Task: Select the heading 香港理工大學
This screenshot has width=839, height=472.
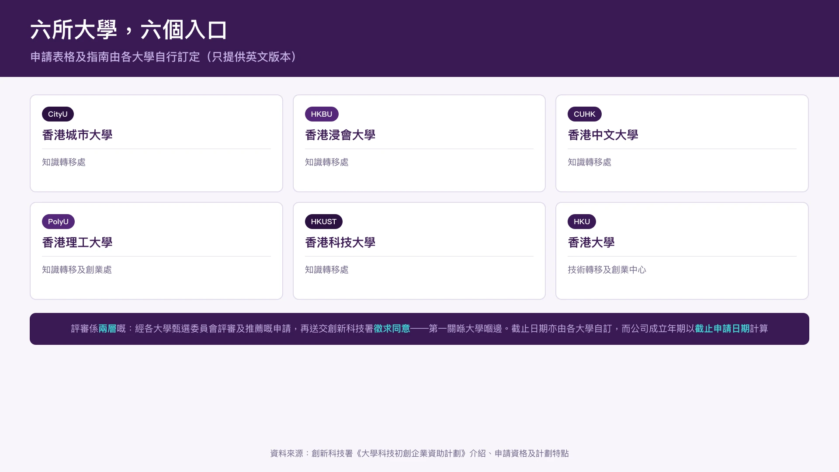Action: click(x=77, y=243)
